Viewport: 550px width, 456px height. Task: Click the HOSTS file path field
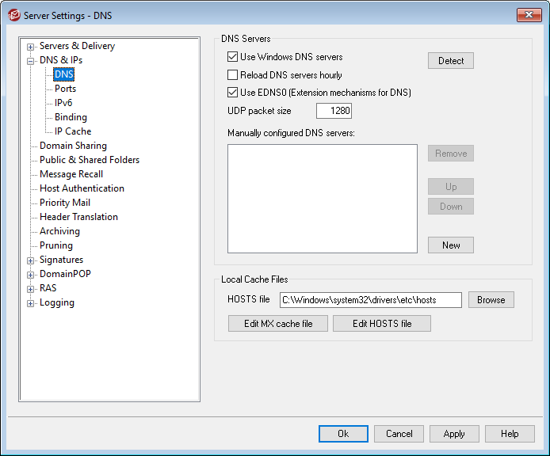370,300
